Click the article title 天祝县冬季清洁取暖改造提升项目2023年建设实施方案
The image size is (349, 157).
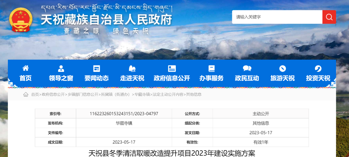(x=172, y=153)
